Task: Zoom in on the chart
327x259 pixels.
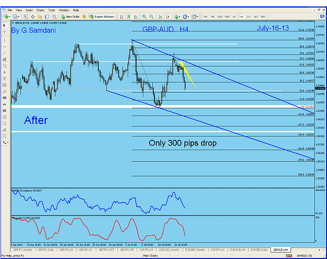Action: point(144,17)
